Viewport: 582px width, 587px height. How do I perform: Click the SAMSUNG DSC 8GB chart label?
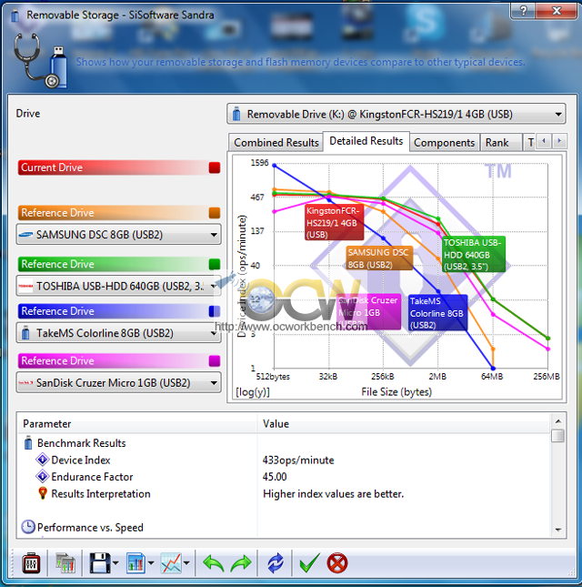[x=379, y=258]
